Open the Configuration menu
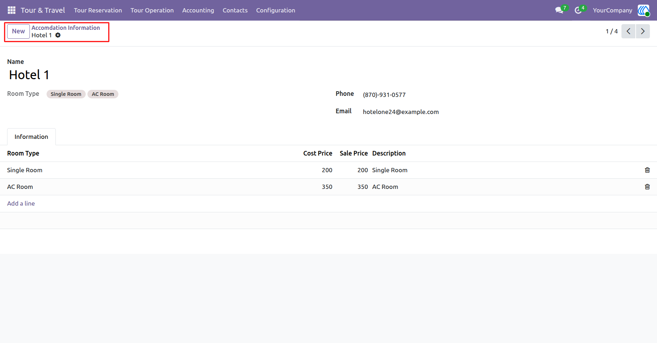 point(276,10)
